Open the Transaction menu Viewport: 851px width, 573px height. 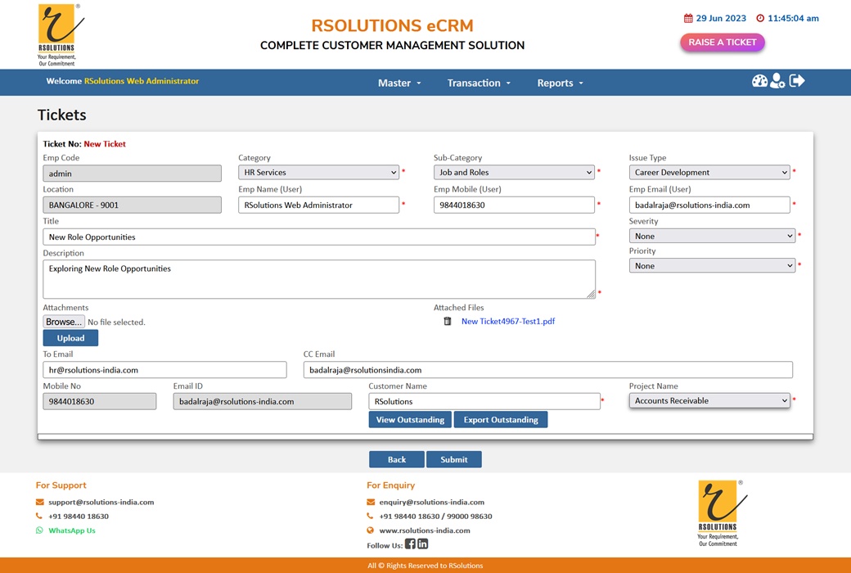click(x=479, y=83)
